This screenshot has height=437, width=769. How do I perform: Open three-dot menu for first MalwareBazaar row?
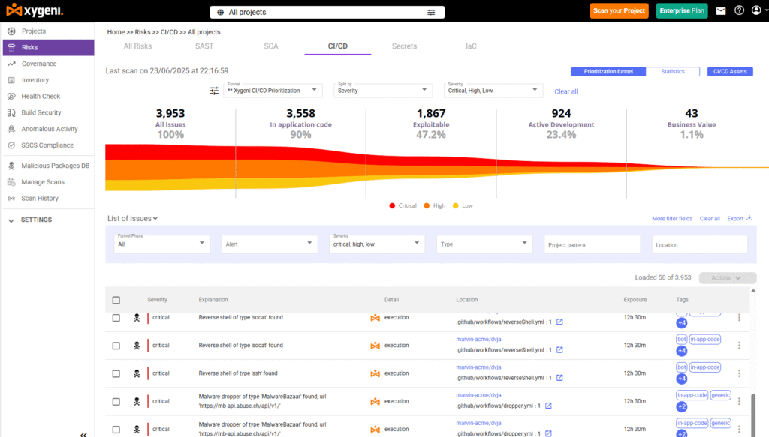pyautogui.click(x=739, y=401)
